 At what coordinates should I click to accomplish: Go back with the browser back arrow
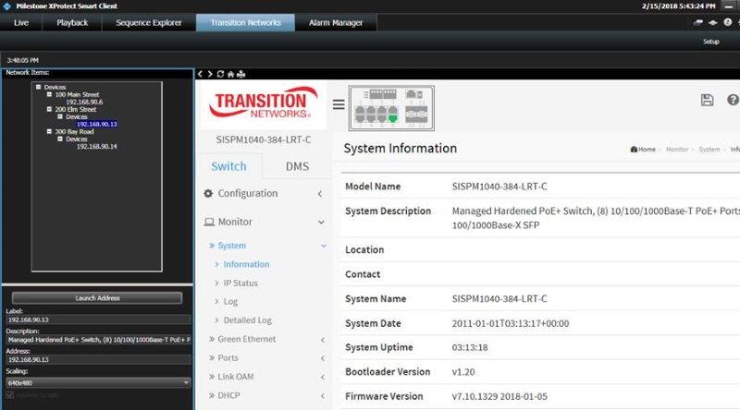[200, 74]
